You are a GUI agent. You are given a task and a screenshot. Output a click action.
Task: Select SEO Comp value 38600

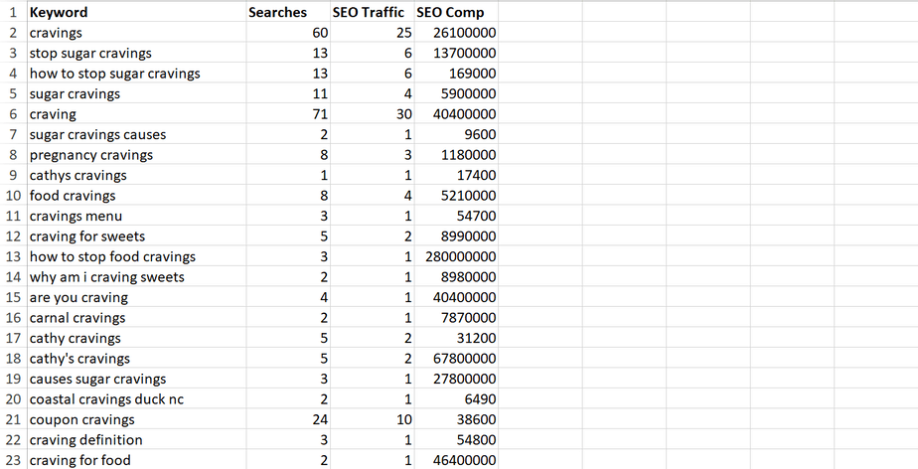[456, 419]
